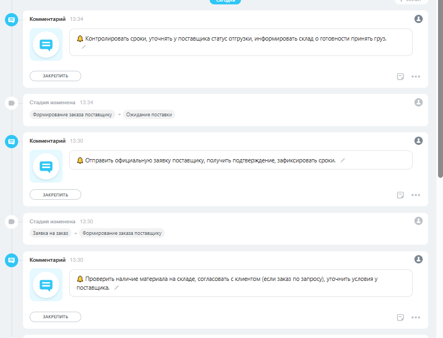The height and width of the screenshot is (338, 443).
Task: Click the pencil edit icon in the 13:34 comment
Action: pos(84,47)
